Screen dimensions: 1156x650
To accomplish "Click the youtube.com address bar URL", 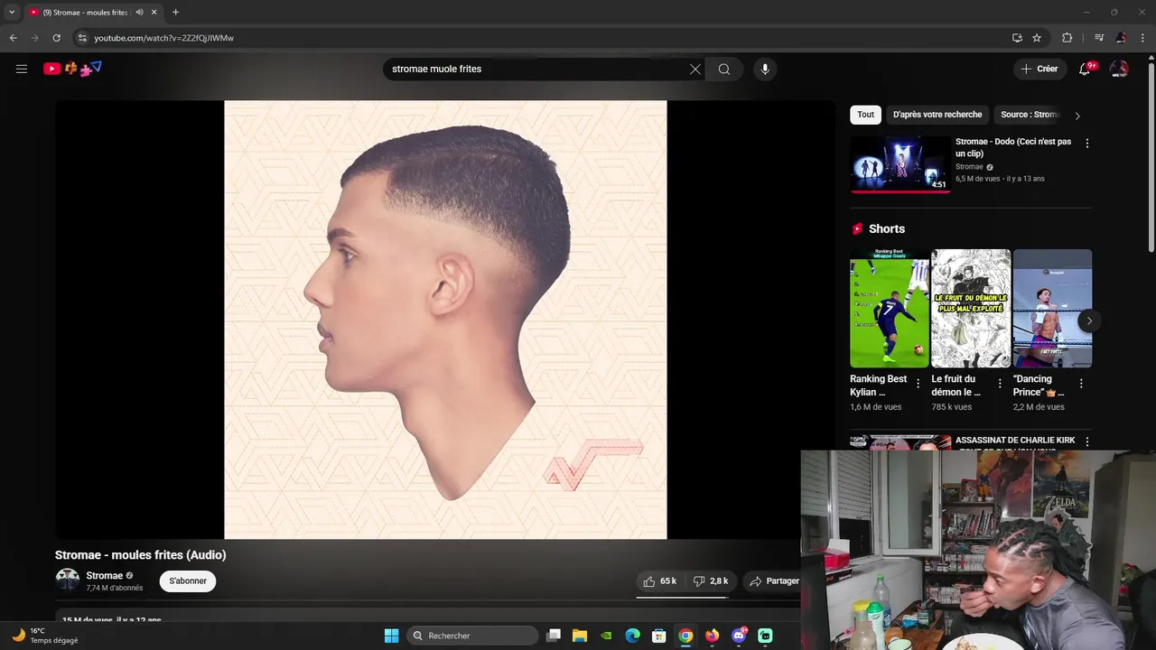I will pyautogui.click(x=163, y=38).
